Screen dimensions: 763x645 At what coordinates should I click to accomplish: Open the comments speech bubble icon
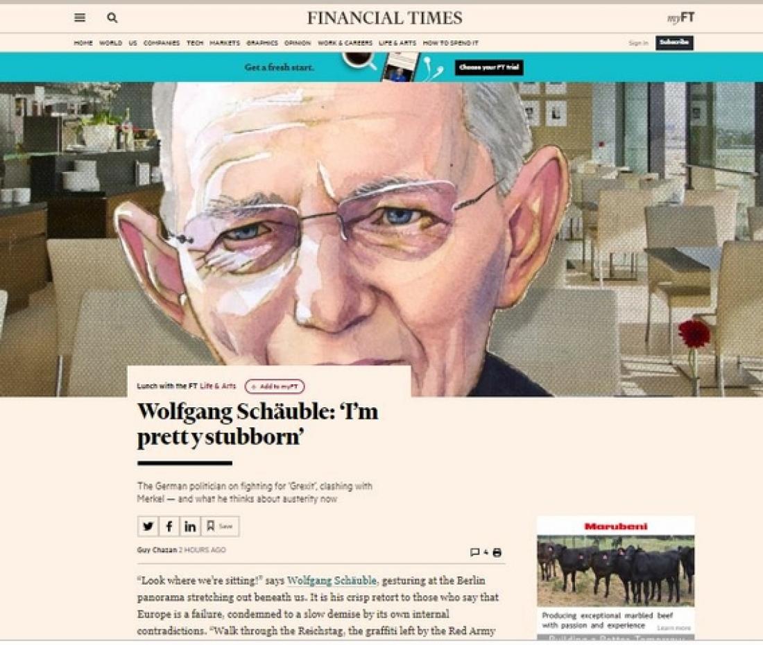(x=475, y=552)
